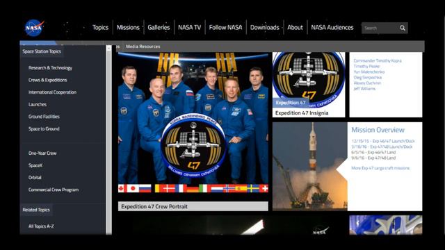The height and width of the screenshot is (250, 445).
Task: Open the Expedition 47 insignia thumbnail
Action: (x=309, y=81)
